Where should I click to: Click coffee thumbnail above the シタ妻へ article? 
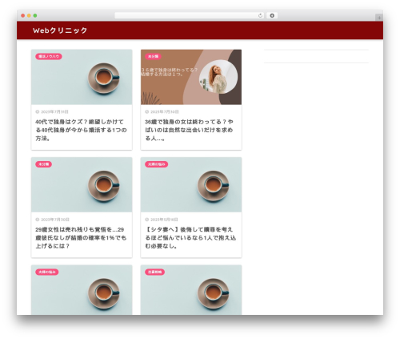[191, 184]
